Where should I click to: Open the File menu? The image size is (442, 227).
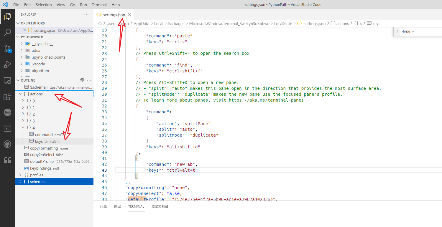[16, 5]
